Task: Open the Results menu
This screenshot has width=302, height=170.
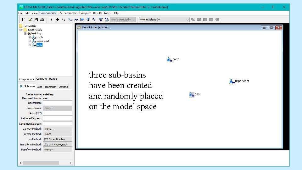Action: click(x=98, y=13)
